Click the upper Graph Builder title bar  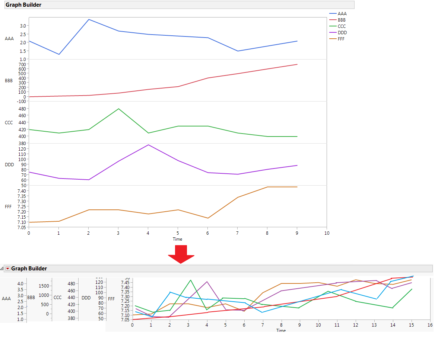pos(179,5)
